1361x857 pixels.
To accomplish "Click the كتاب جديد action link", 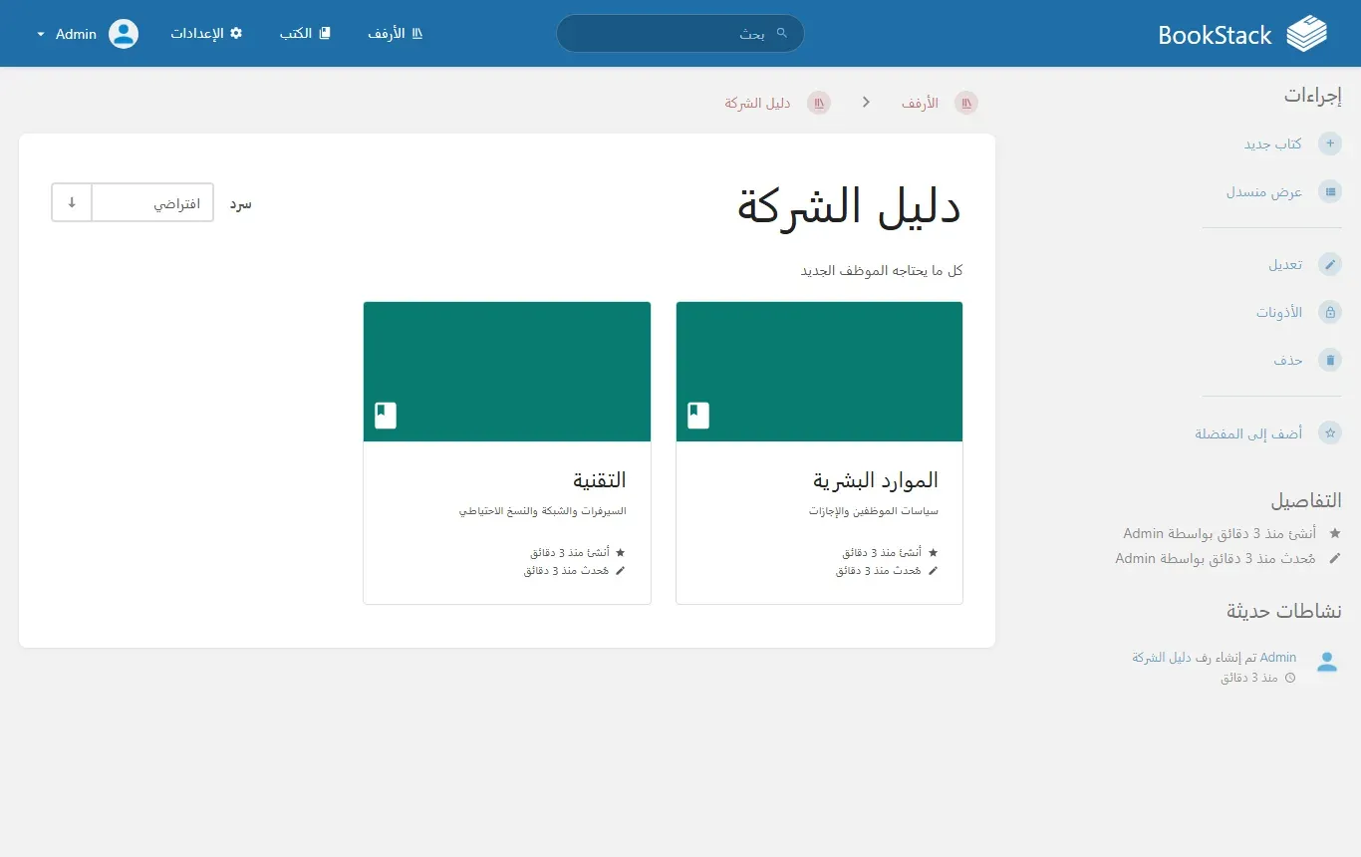I will click(1273, 144).
